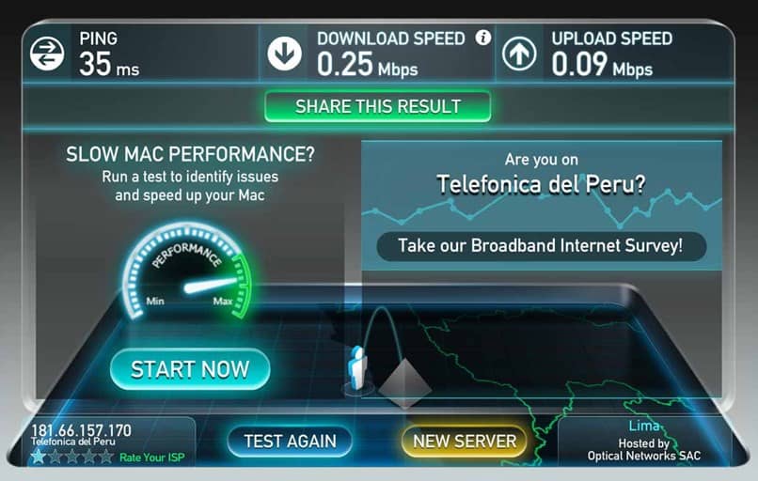Click the download arrow icon

[284, 54]
